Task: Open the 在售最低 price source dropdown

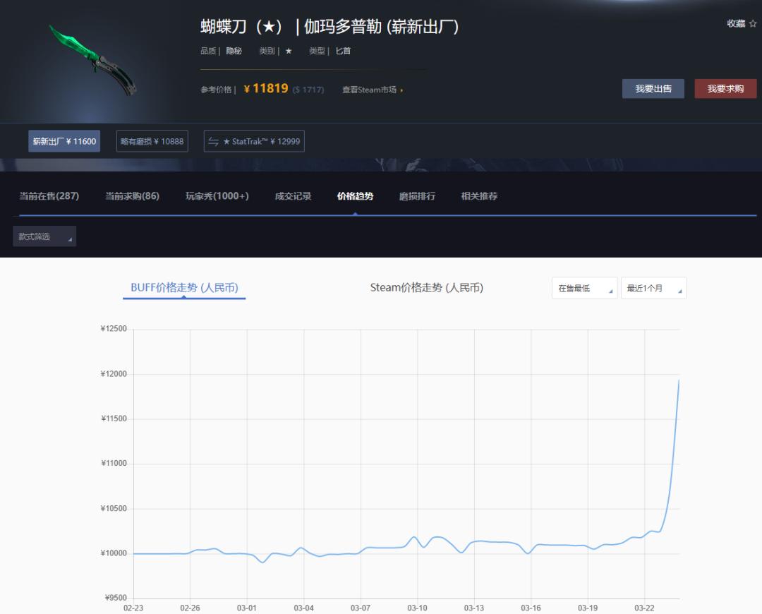Action: pyautogui.click(x=583, y=288)
